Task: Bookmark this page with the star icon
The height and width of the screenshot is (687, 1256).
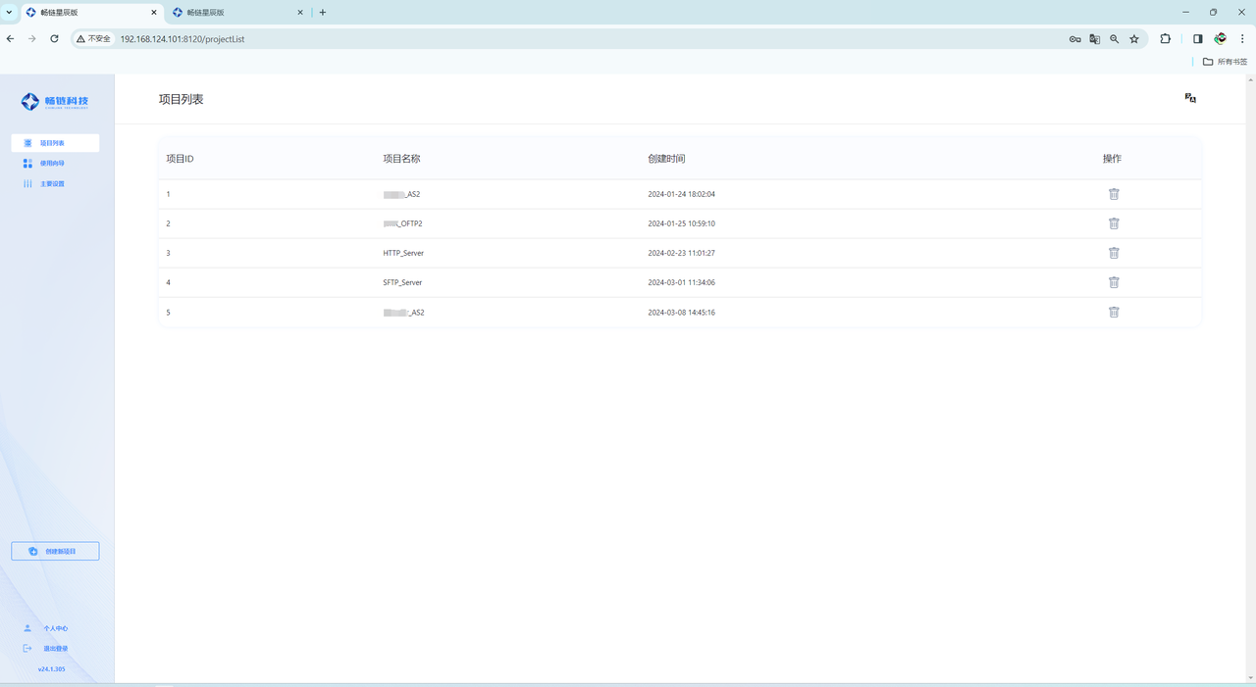Action: tap(1134, 39)
